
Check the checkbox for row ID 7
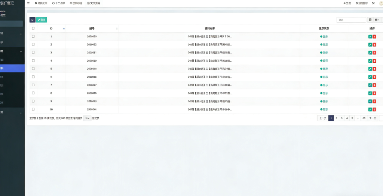click(x=33, y=85)
